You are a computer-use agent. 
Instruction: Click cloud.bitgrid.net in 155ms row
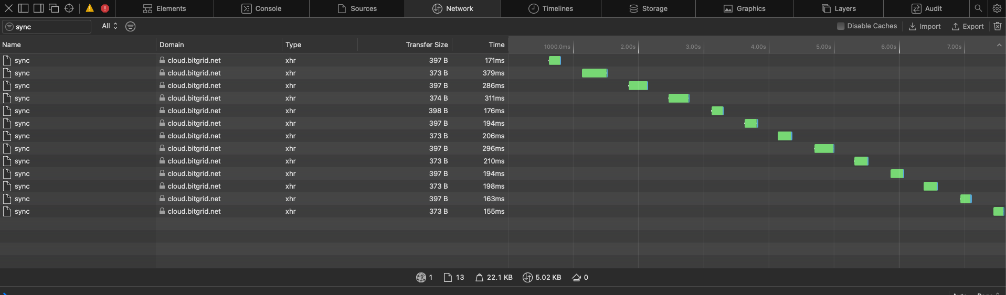point(194,211)
